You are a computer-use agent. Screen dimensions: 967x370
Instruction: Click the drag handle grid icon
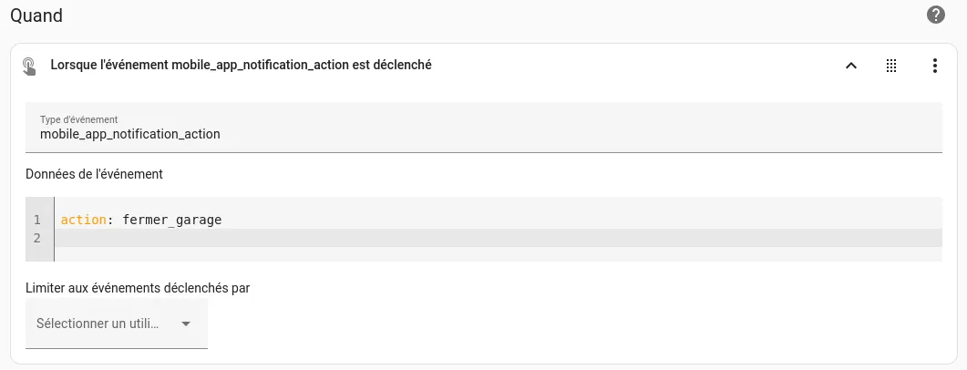pyautogui.click(x=891, y=66)
